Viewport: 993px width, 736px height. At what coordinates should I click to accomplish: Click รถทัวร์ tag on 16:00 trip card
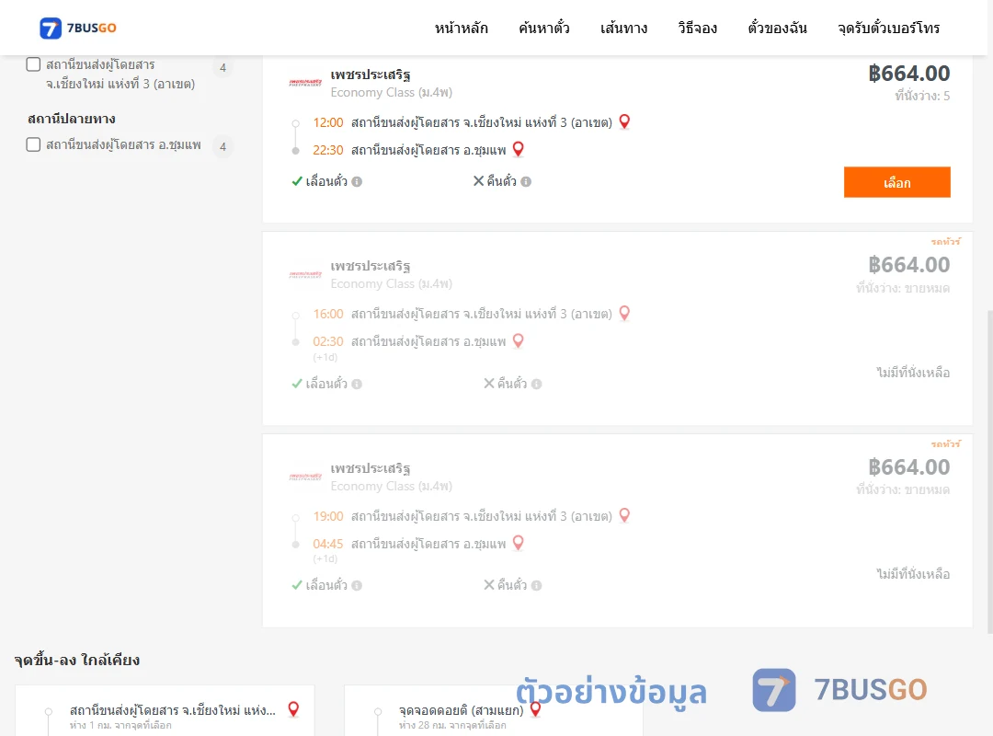coord(945,242)
